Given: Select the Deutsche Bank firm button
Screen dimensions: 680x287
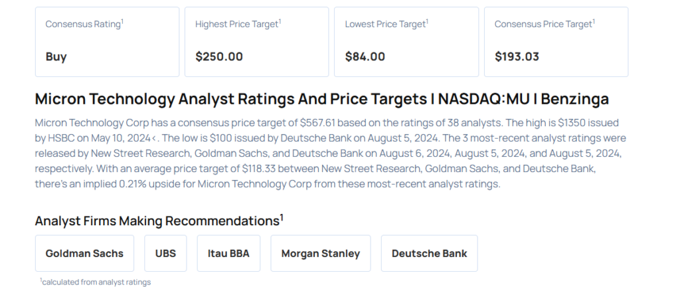Looking at the screenshot, I should (429, 253).
